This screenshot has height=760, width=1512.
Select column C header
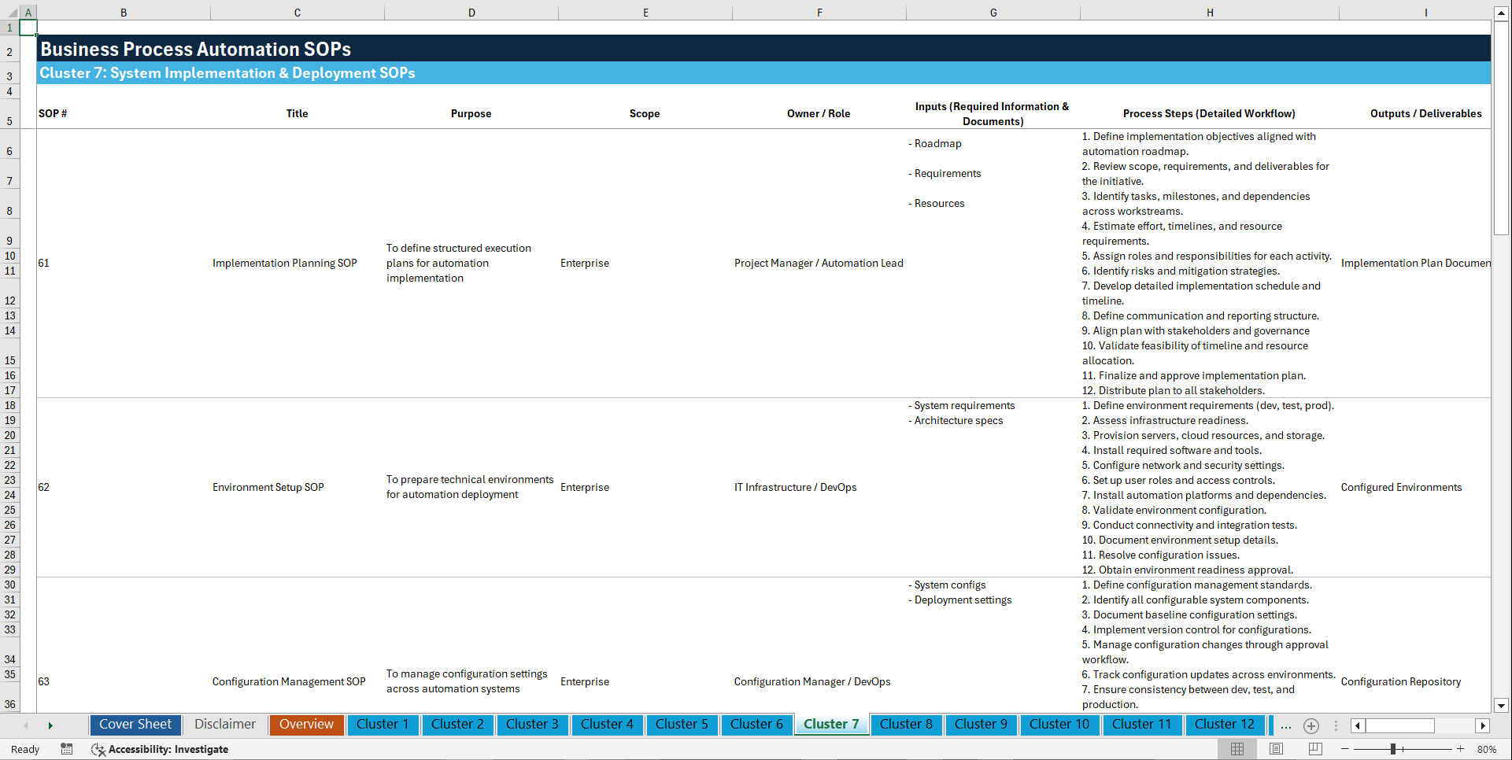[298, 13]
